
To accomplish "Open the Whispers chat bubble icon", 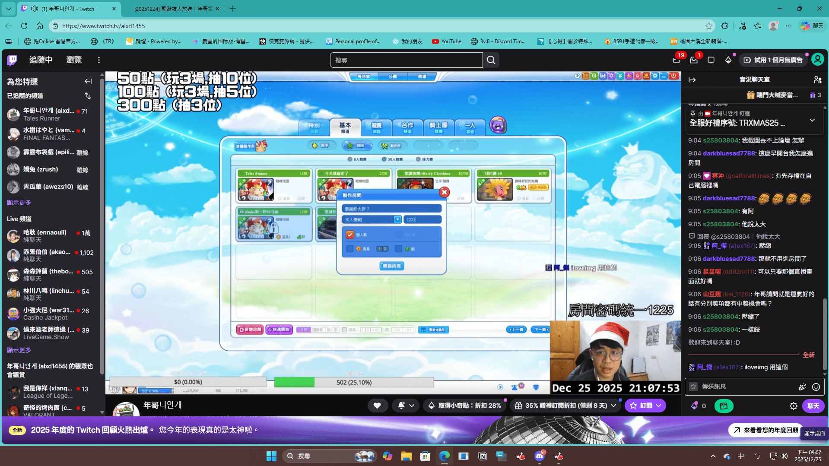I will pos(711,60).
